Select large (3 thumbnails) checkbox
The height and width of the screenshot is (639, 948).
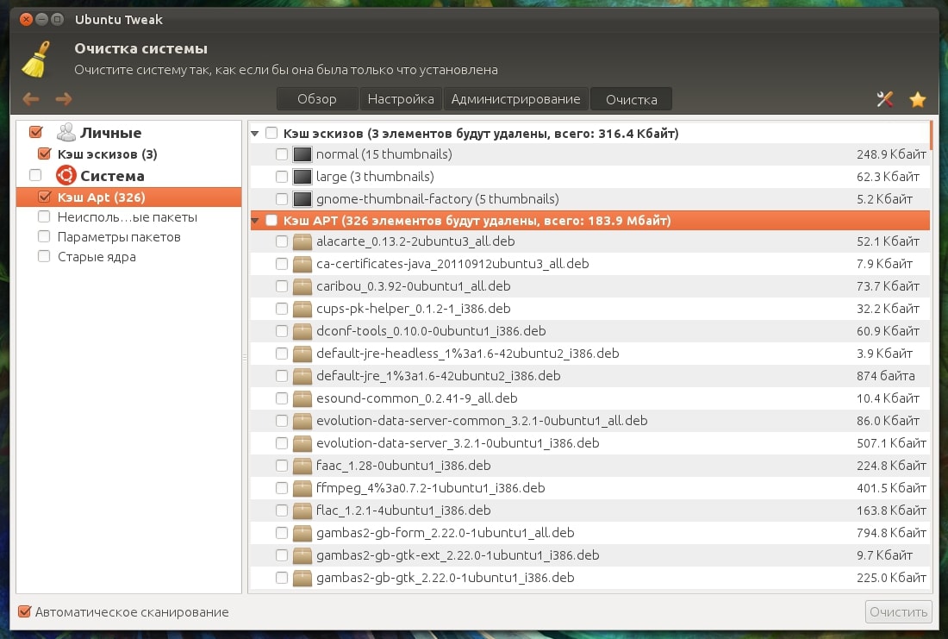tap(282, 177)
